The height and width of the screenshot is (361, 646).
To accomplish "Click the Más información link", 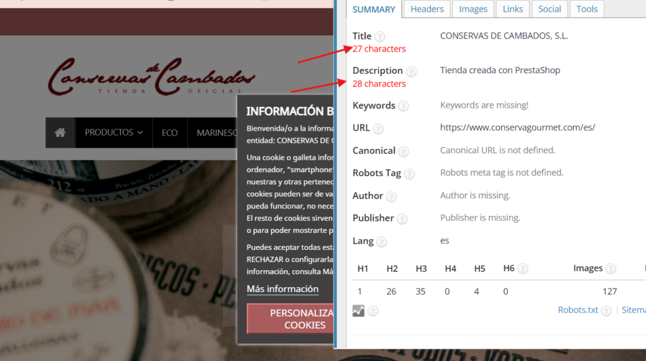I will (x=283, y=289).
